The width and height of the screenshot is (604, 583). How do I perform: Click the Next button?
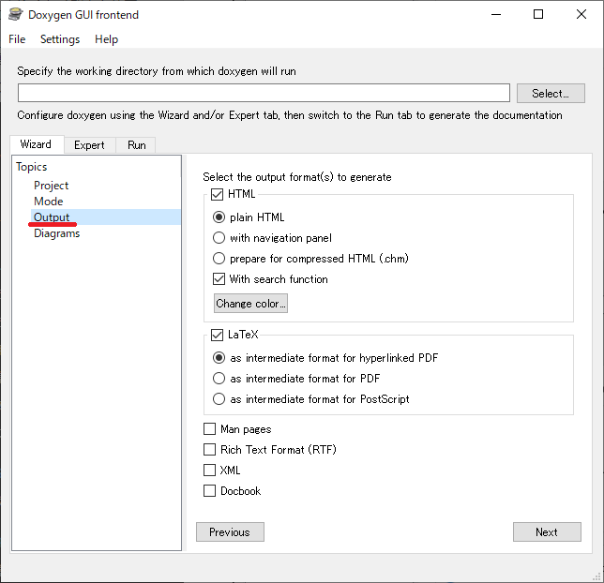[x=547, y=532]
